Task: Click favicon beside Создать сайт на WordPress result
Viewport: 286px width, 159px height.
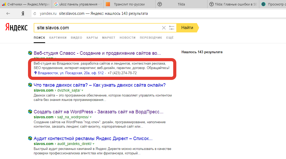Action: 30,112
